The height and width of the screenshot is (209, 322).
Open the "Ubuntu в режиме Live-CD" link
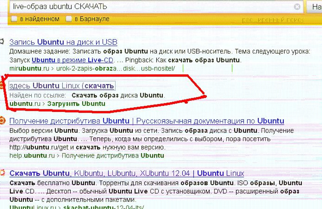(72, 60)
